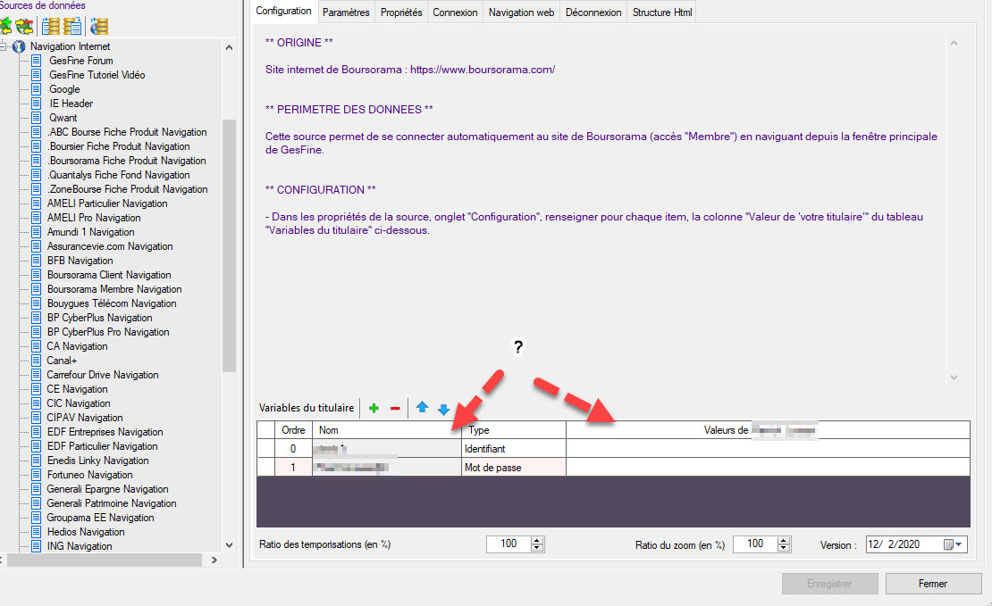The width and height of the screenshot is (992, 606).
Task: Move variable up with blue arrow
Action: 422,408
